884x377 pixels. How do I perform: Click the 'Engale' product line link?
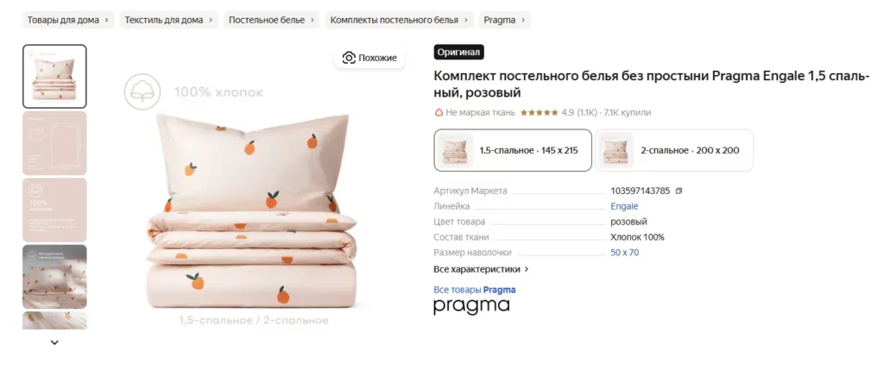coord(624,206)
